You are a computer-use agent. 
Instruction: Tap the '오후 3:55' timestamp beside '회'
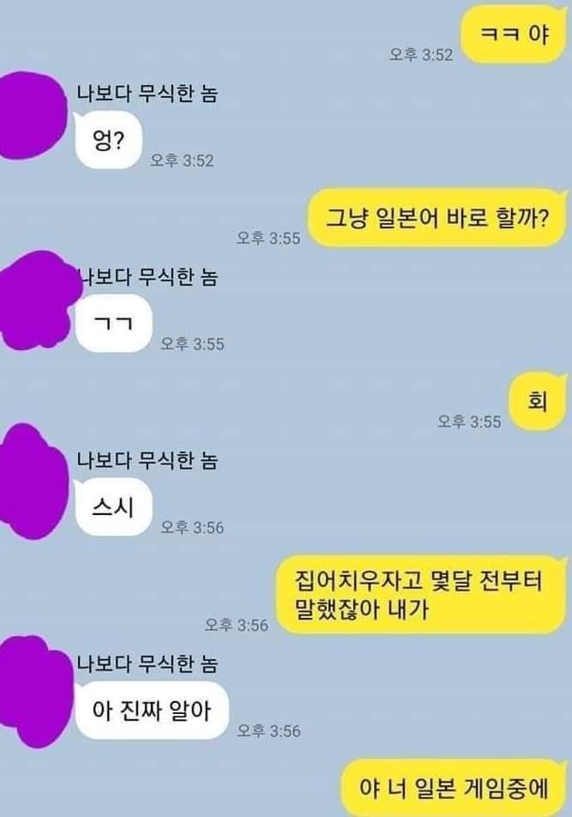click(x=469, y=421)
